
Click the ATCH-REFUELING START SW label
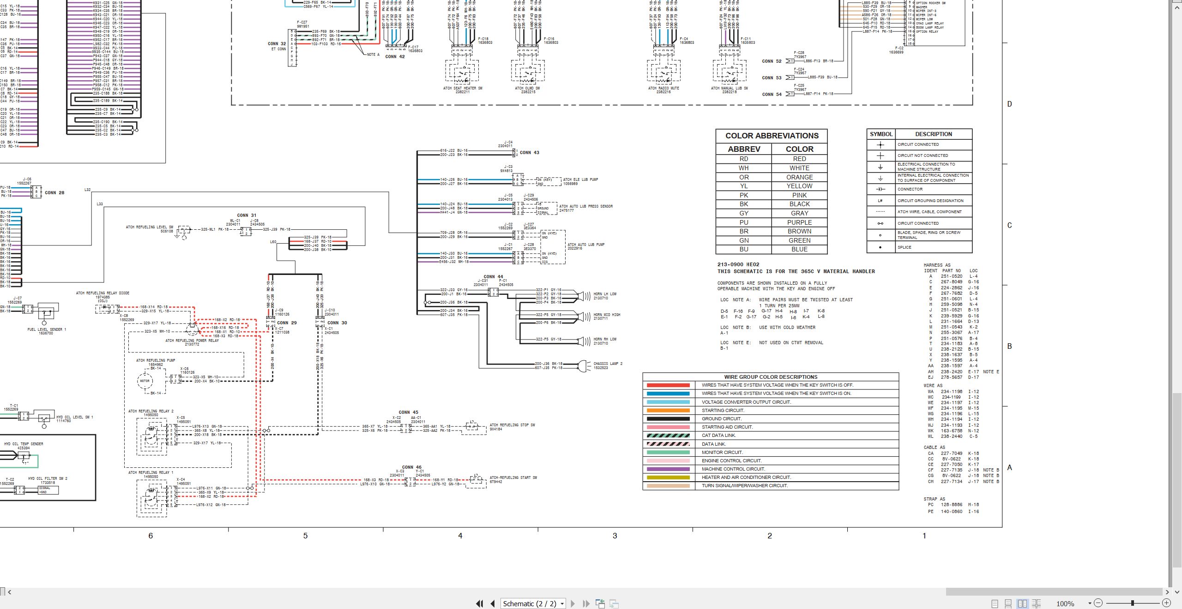coord(513,478)
